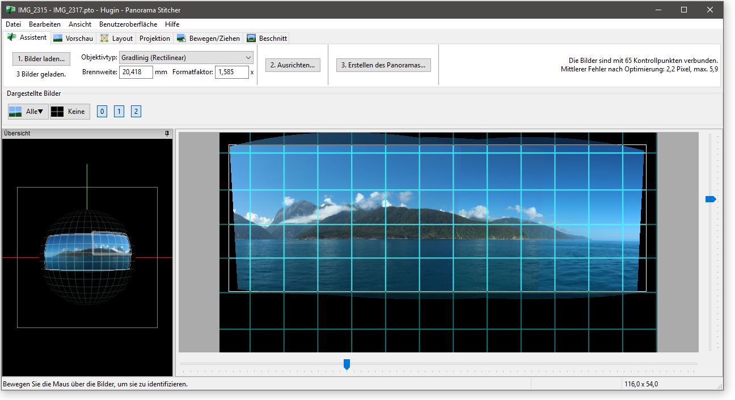This screenshot has width=735, height=400.
Task: Open the Benutzeroberfläche menu
Action: pyautogui.click(x=128, y=24)
